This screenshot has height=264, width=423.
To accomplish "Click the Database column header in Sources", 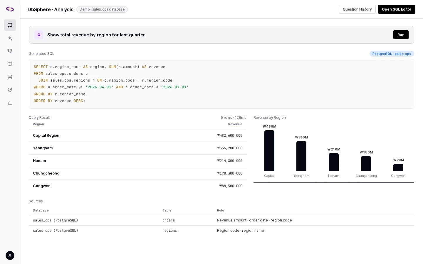I will coord(41,211).
